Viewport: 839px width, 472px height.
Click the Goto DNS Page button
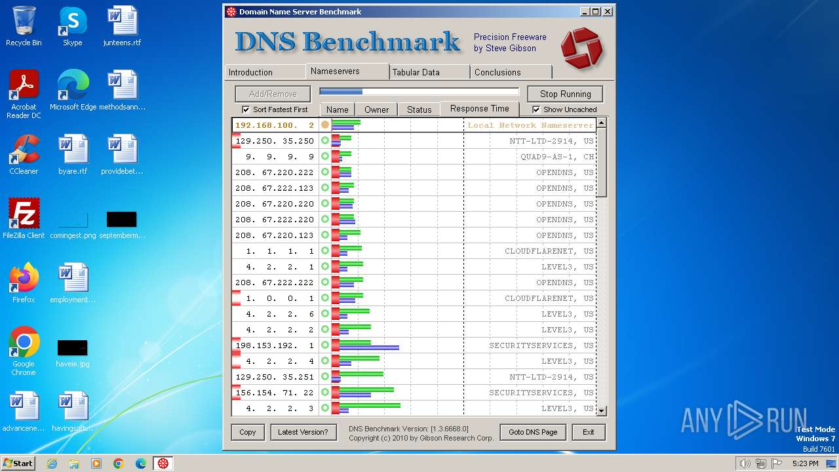(x=533, y=432)
